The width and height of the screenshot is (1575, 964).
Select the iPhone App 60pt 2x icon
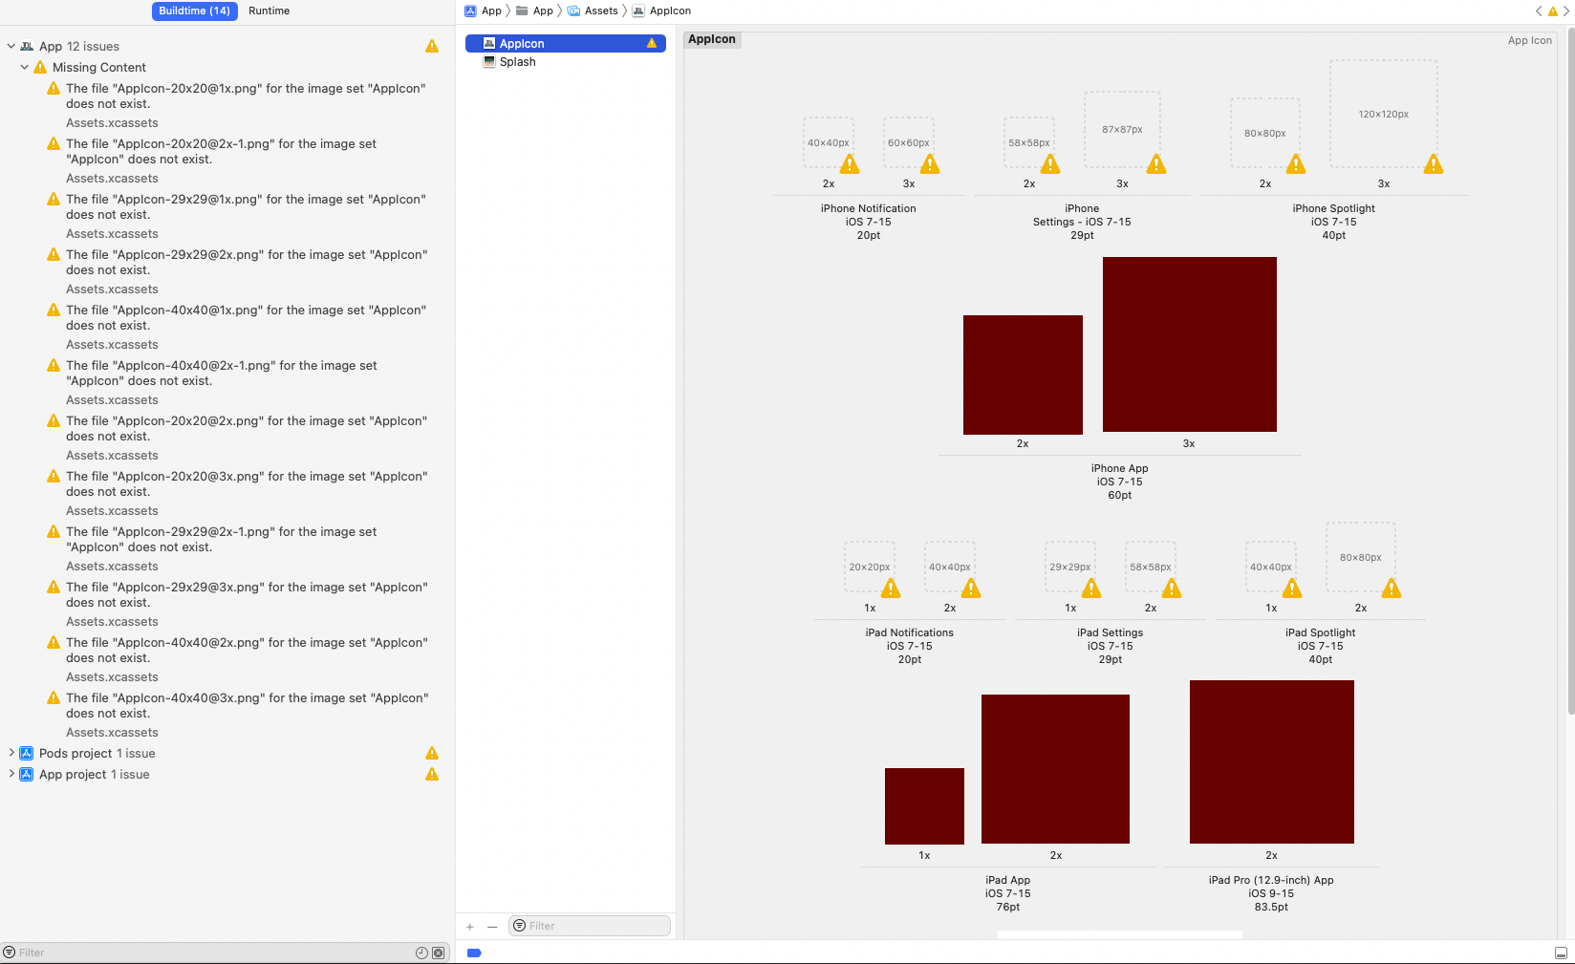(x=1023, y=375)
